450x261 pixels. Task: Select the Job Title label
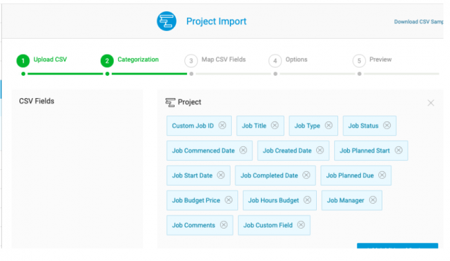coord(254,126)
